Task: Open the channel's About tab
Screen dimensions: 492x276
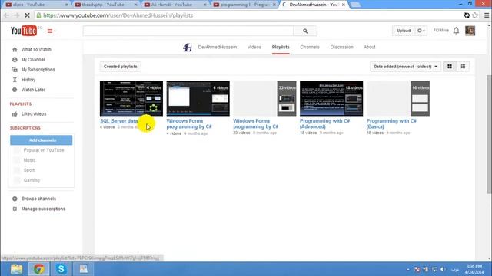Action: point(369,47)
